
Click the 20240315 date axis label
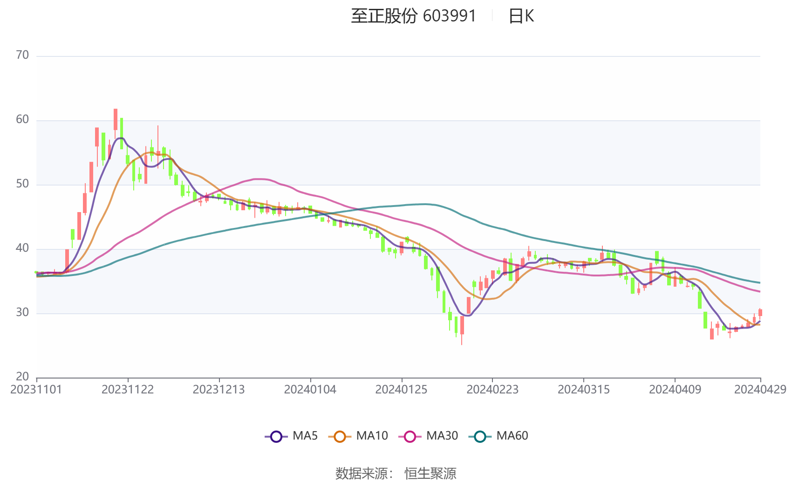(x=584, y=390)
